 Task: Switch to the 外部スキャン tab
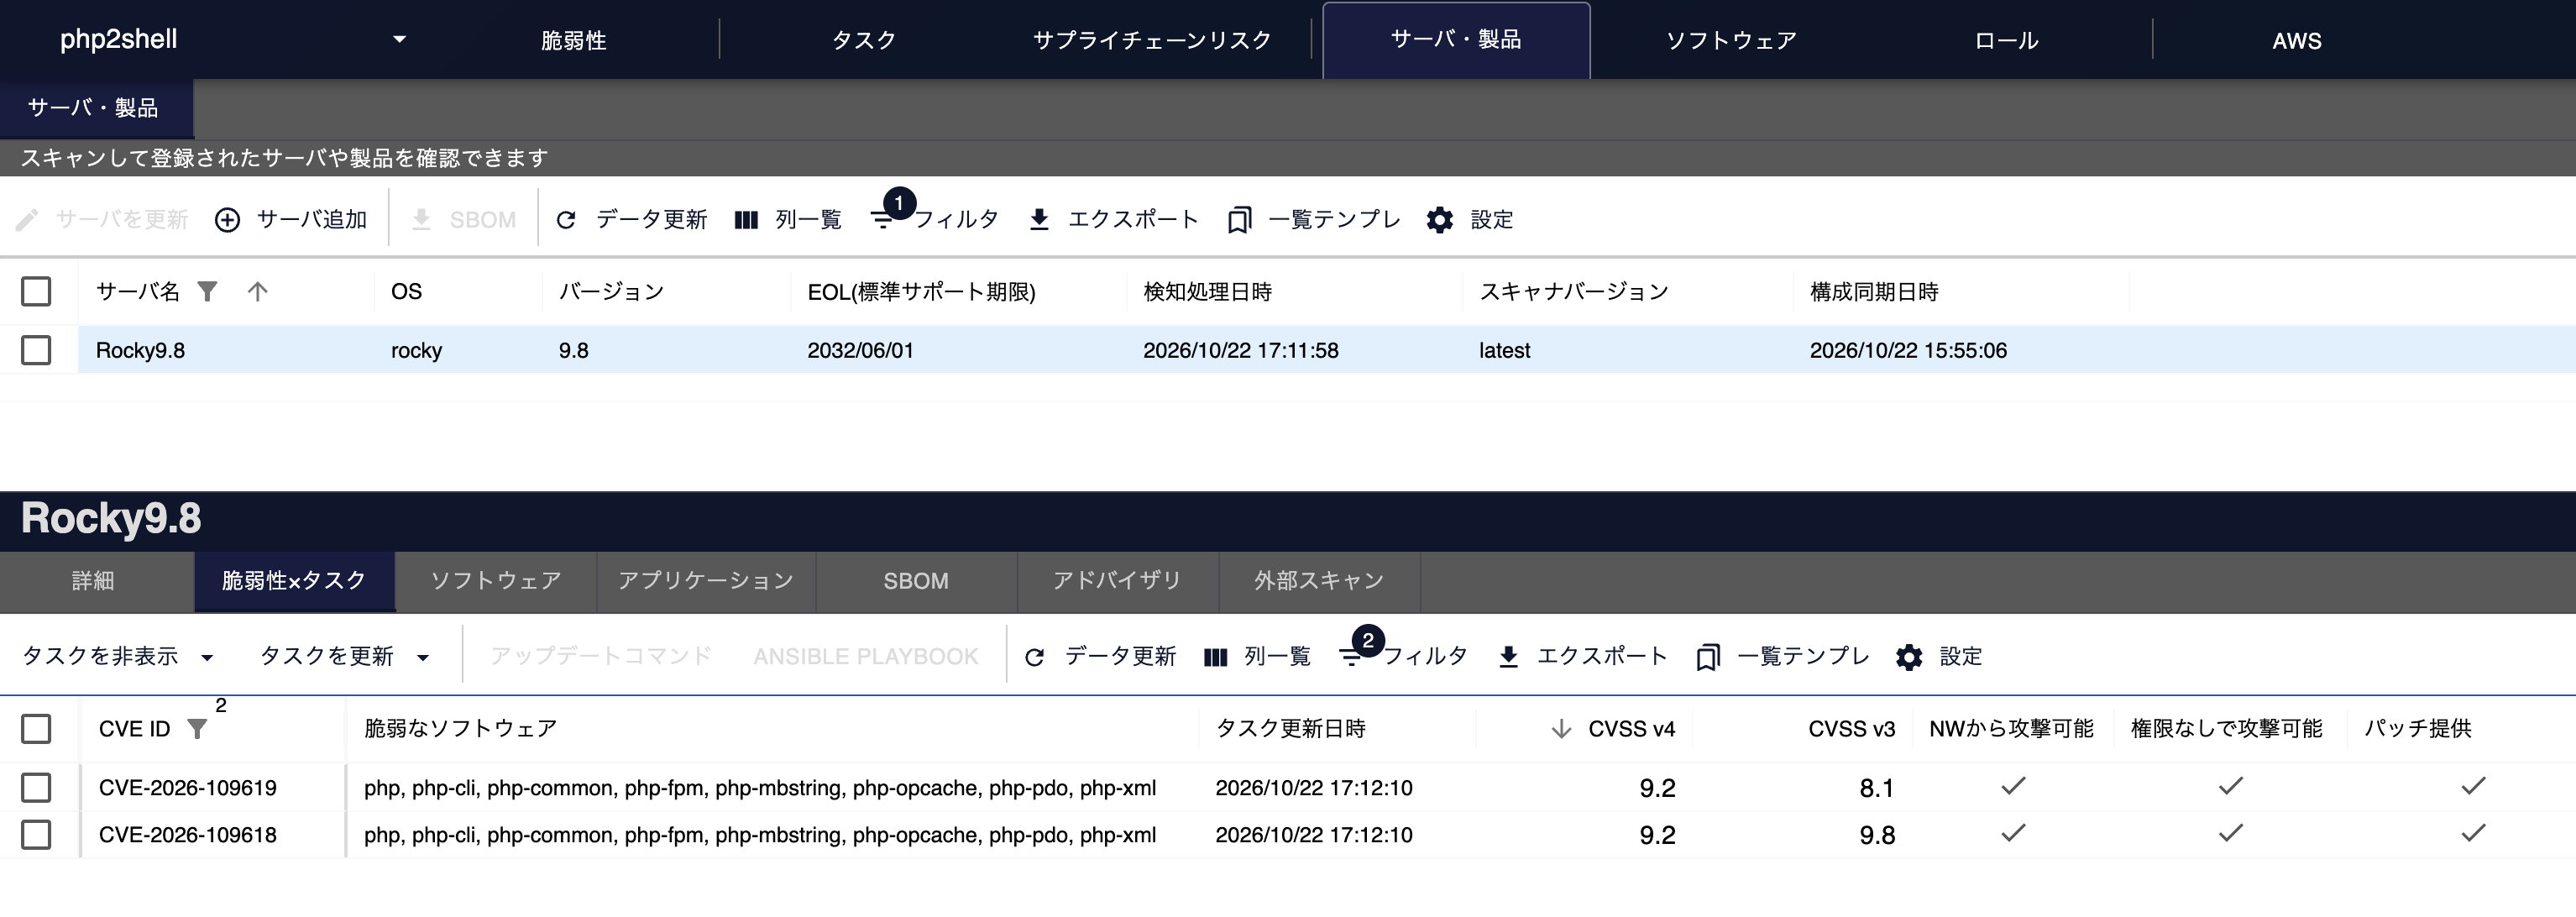click(x=1319, y=581)
